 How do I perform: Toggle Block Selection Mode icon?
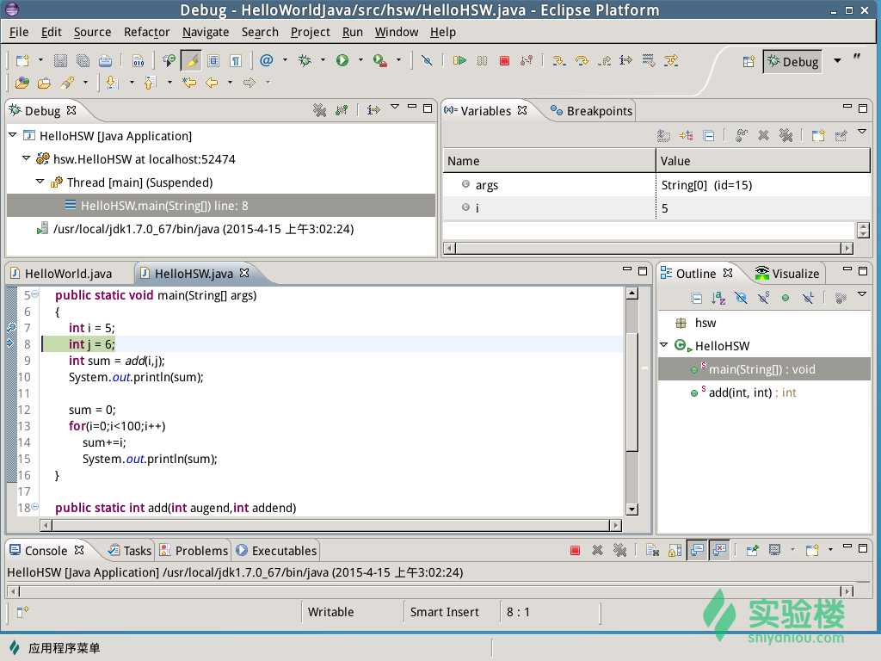point(213,61)
